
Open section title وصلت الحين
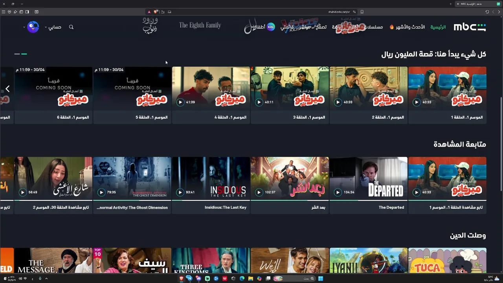click(x=468, y=235)
